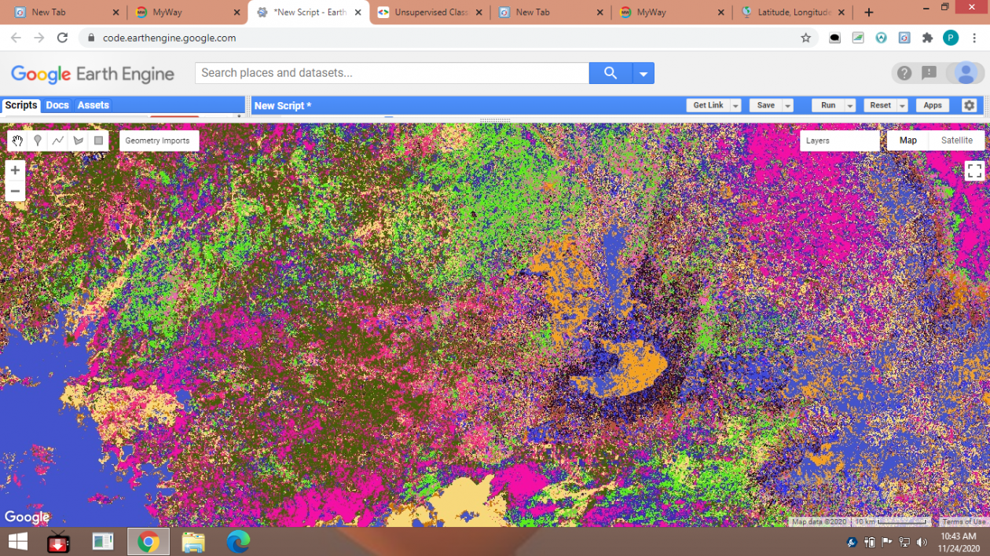
Task: Expand the Get Link dropdown arrow
Action: [x=735, y=105]
